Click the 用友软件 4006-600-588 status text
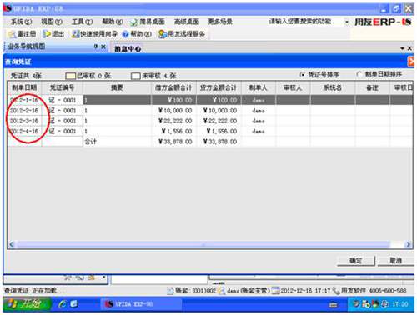This screenshot has height=315, width=417. click(x=374, y=291)
